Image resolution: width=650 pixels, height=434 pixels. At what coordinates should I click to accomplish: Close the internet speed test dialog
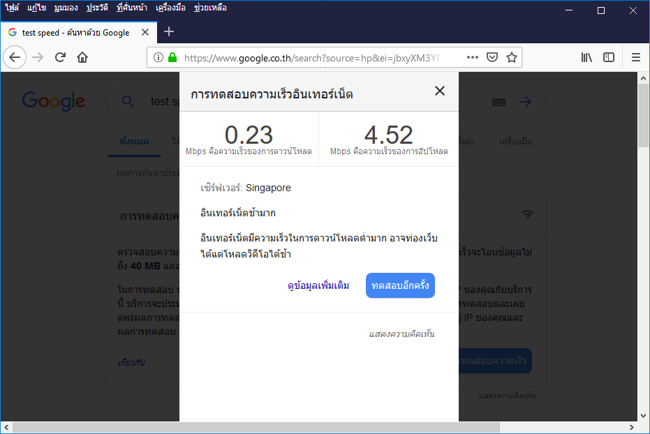point(440,91)
